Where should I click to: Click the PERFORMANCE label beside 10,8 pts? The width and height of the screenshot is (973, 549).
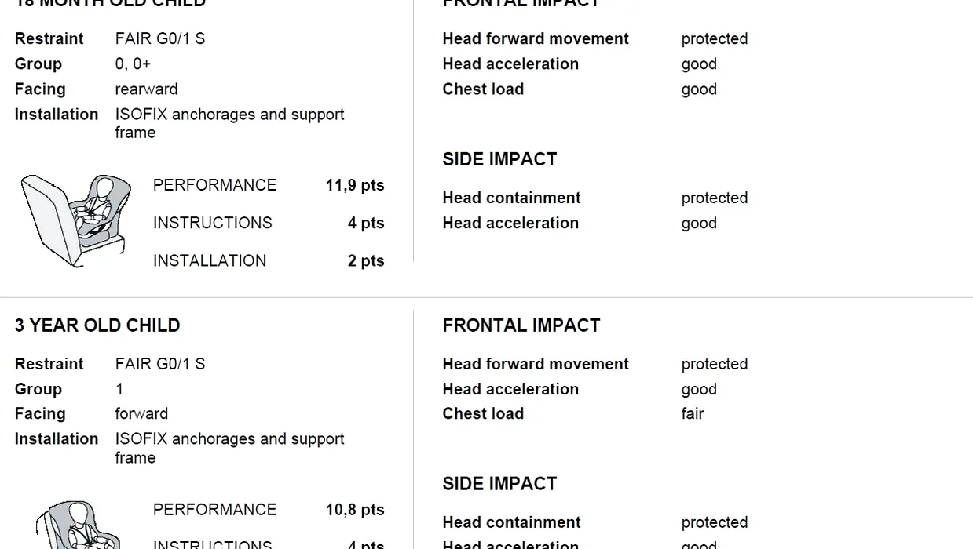click(214, 510)
